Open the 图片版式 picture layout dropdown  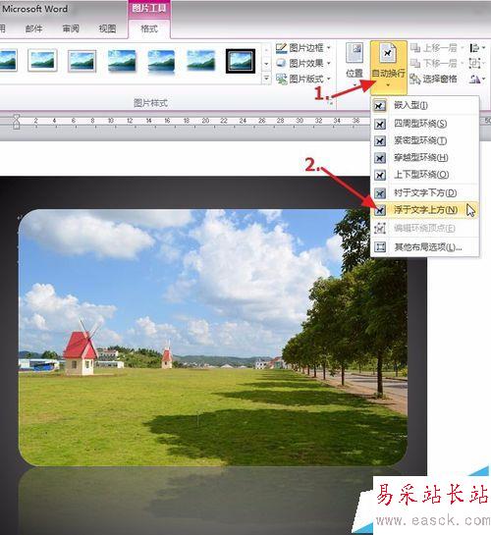(x=303, y=79)
